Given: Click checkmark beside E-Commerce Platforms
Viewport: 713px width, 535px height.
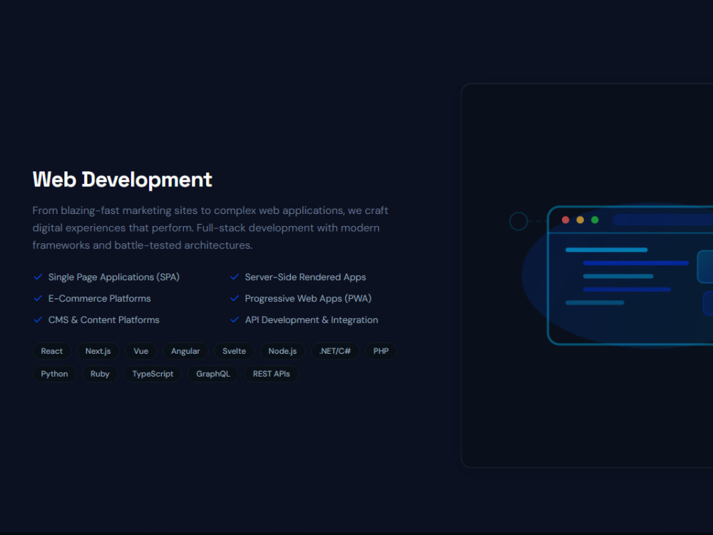Looking at the screenshot, I should (39, 298).
